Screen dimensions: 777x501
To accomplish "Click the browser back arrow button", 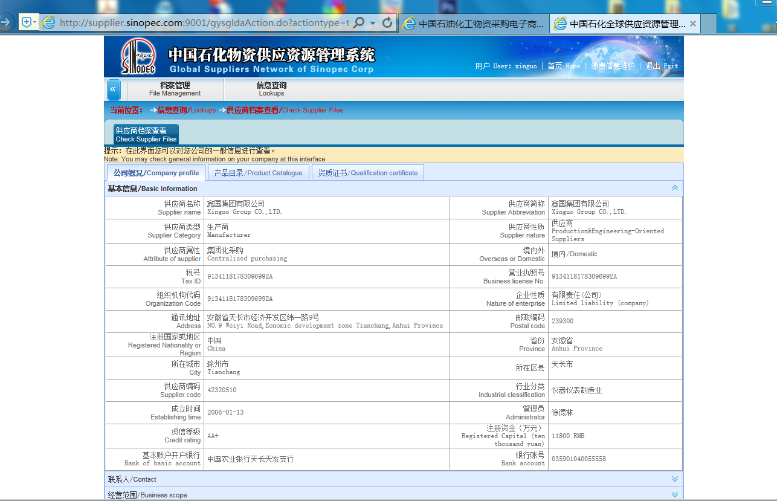I will [x=6, y=23].
